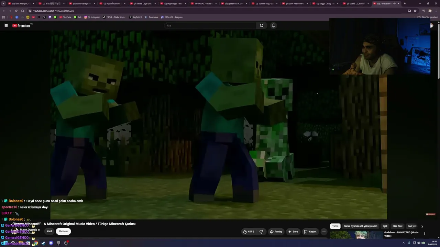Image resolution: width=440 pixels, height=247 pixels.
Task: Open the Kick bookmark
Action: [78, 17]
